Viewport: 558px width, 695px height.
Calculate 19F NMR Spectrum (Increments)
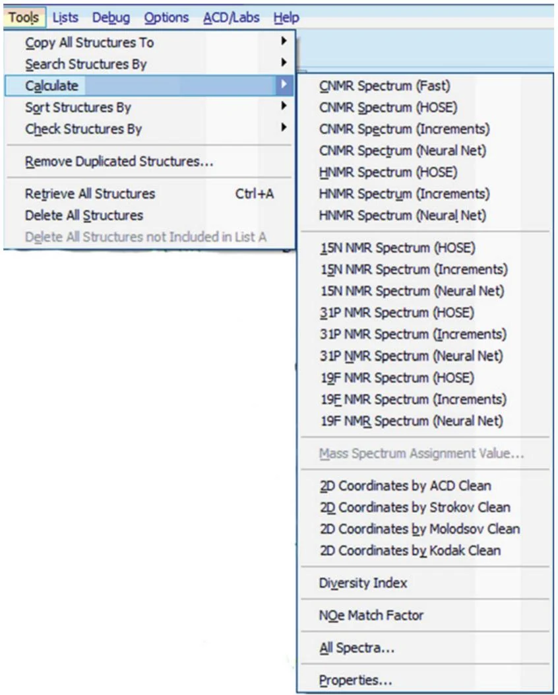[425, 399]
